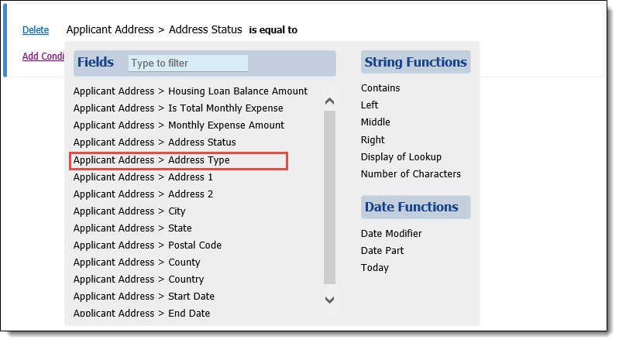Click the Delete link
Viewport: 619px width, 343px height.
[x=36, y=30]
